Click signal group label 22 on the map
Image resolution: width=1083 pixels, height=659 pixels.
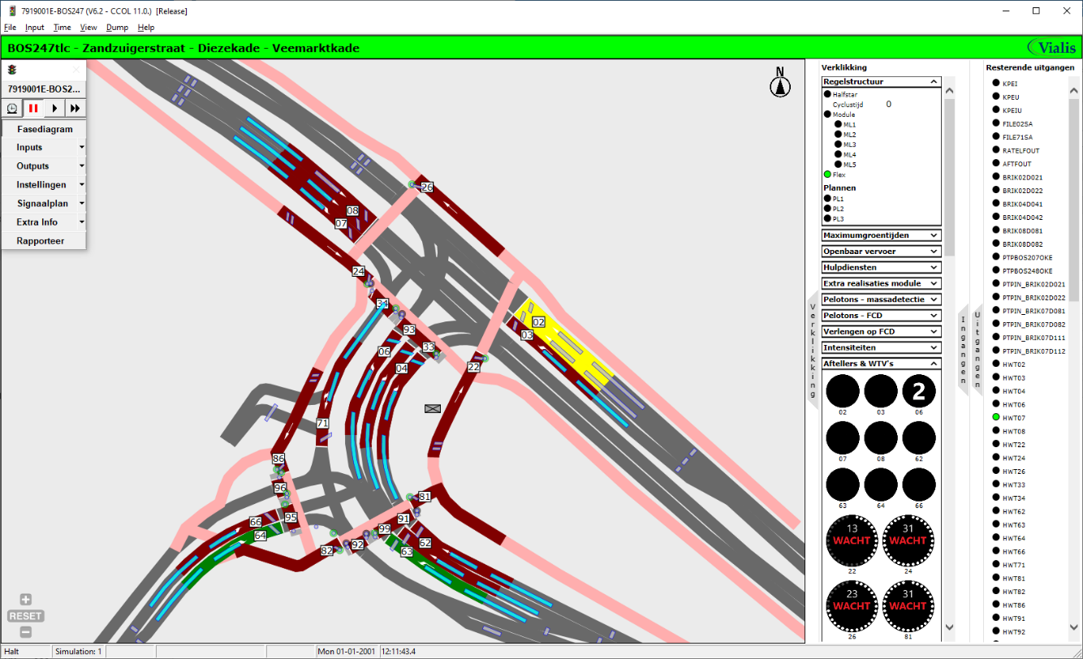coord(473,368)
